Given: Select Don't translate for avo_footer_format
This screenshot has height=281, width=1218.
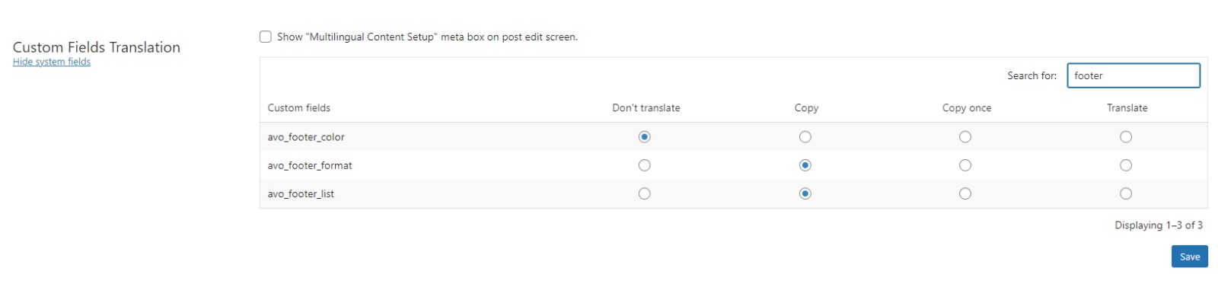Looking at the screenshot, I should [x=645, y=165].
